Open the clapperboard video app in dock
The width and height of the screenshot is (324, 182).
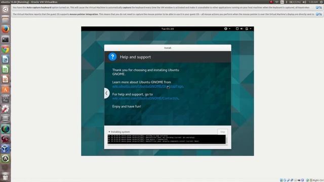point(6,99)
